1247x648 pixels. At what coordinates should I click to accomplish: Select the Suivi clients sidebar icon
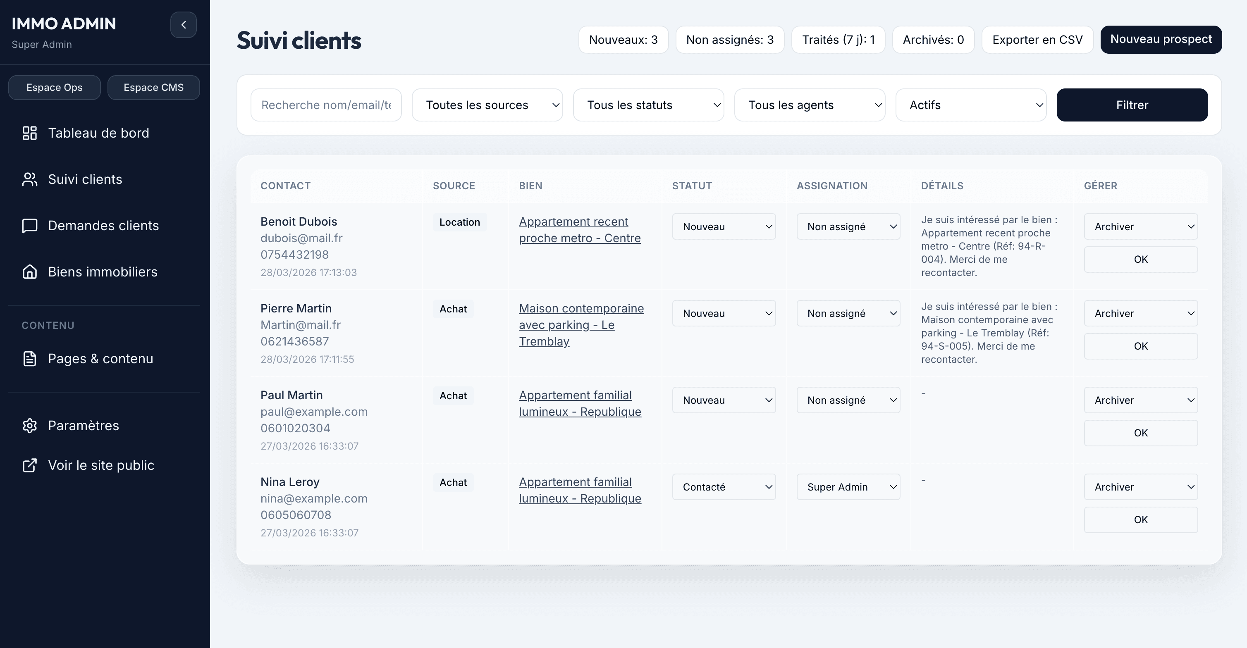pos(29,179)
